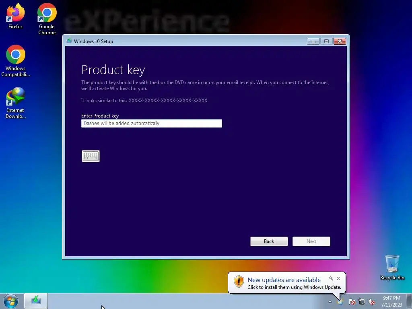Close the updates notification balloon
412x309 pixels.
coord(338,278)
